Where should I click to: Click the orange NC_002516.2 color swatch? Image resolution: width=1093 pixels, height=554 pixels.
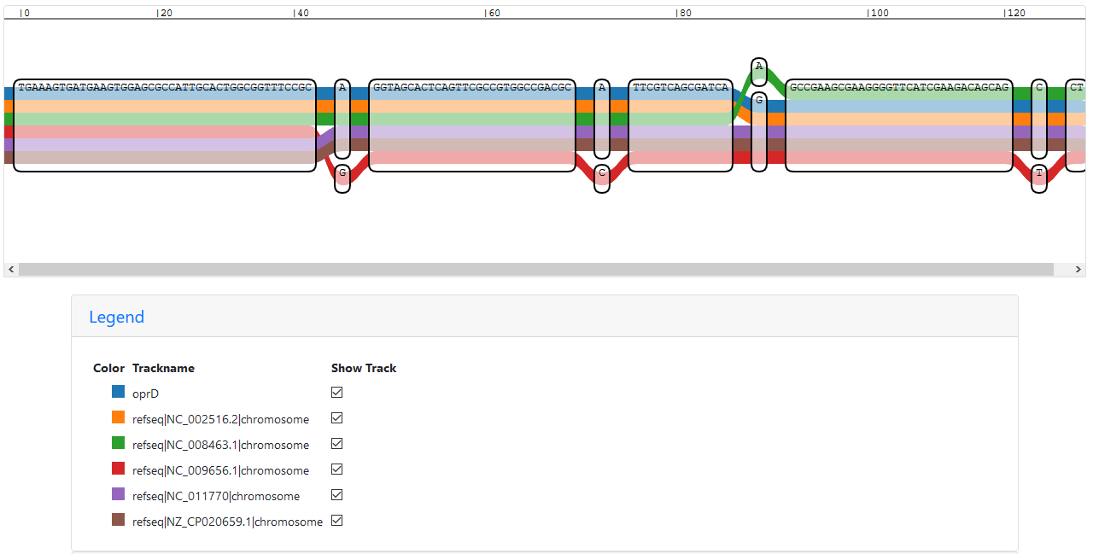[x=119, y=418]
